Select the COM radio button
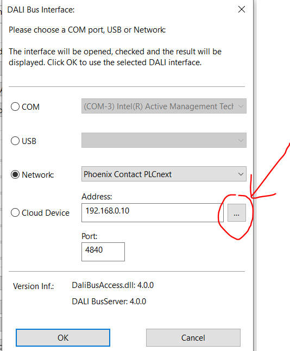This screenshot has height=351, width=290. [x=15, y=106]
